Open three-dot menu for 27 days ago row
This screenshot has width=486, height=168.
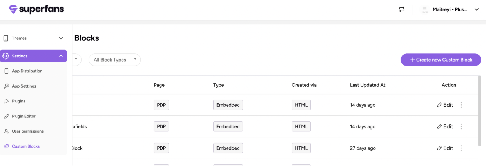click(461, 148)
